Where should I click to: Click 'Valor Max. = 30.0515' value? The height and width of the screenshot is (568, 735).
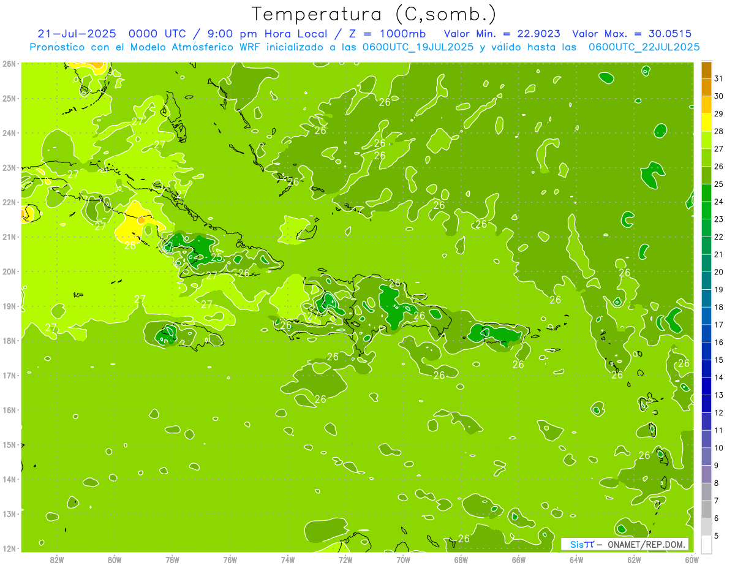pyautogui.click(x=631, y=34)
